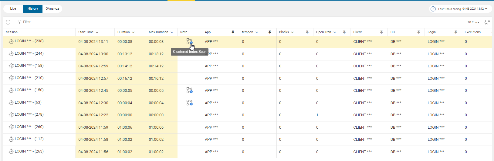This screenshot has height=161, width=494.
Task: Click the plan note icon in 13:11 row
Action: 189,41
